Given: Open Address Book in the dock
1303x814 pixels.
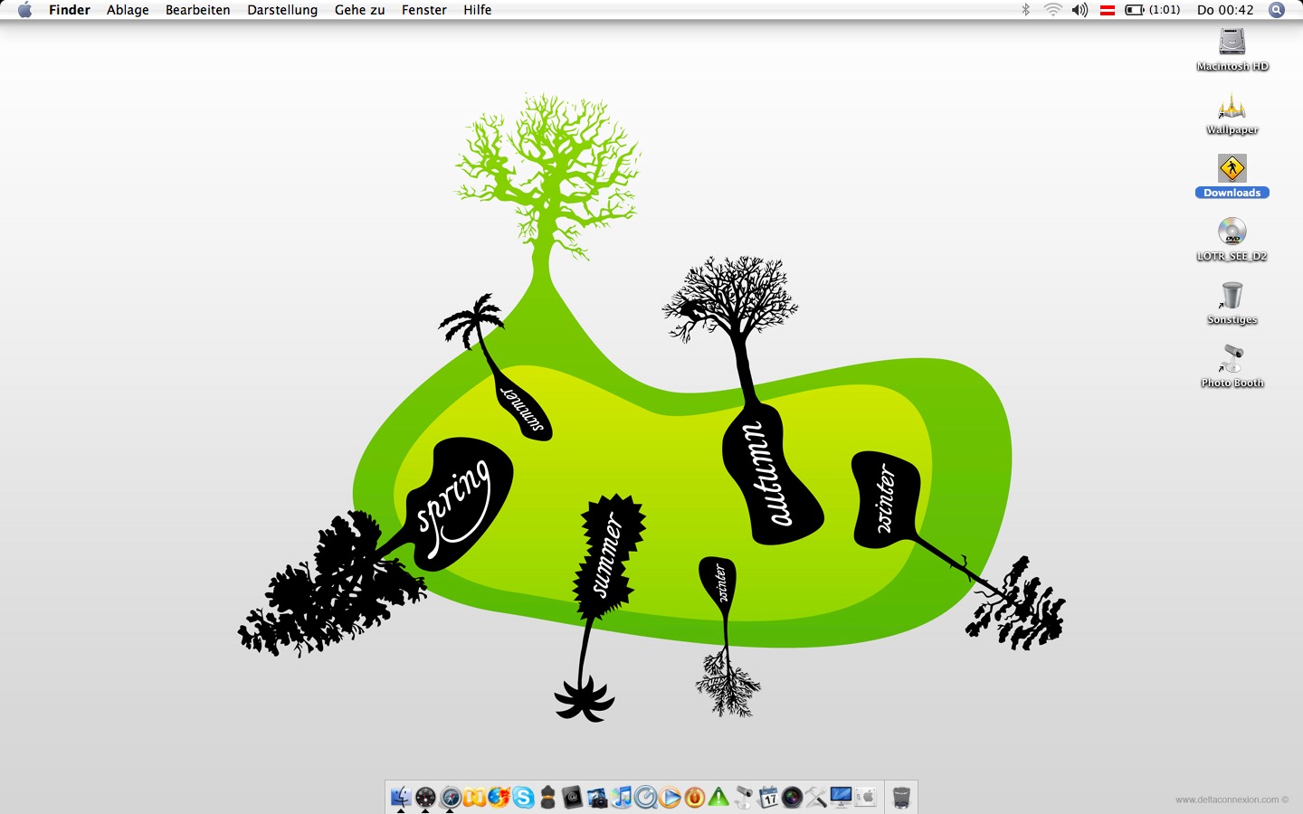Looking at the screenshot, I should (572, 797).
